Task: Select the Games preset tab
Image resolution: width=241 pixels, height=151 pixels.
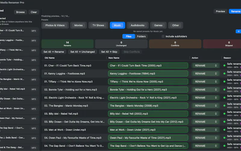Action: pyautogui.click(x=158, y=25)
